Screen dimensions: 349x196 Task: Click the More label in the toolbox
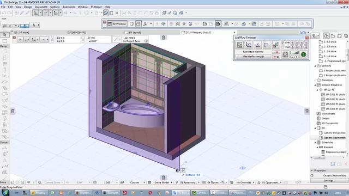coord(3,182)
